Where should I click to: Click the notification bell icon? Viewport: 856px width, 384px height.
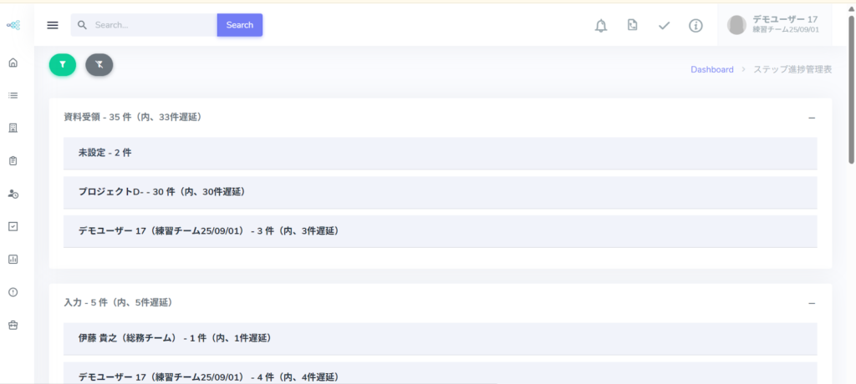tap(600, 26)
